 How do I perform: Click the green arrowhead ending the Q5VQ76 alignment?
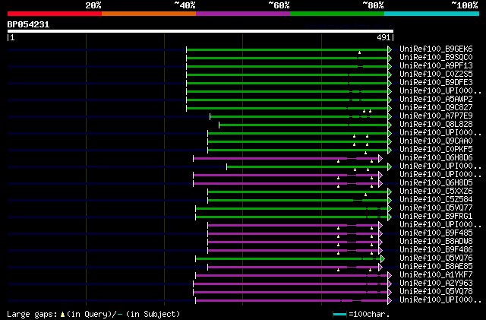pos(383,258)
